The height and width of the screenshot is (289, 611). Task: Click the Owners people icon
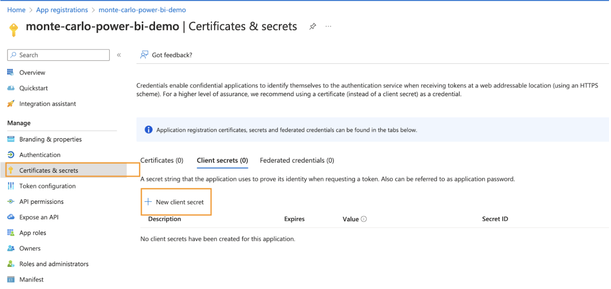point(11,248)
